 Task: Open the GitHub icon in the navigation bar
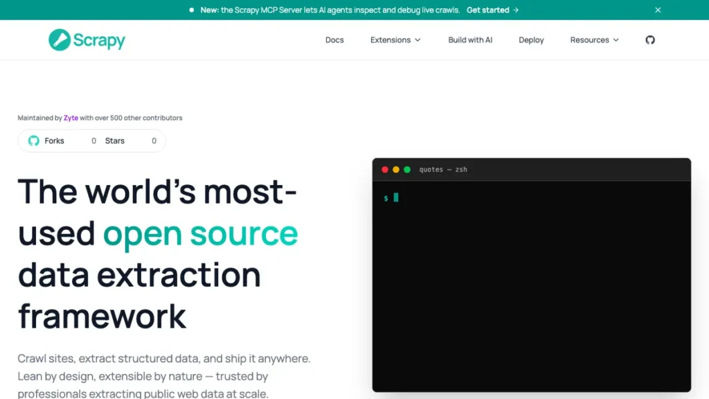pos(649,39)
